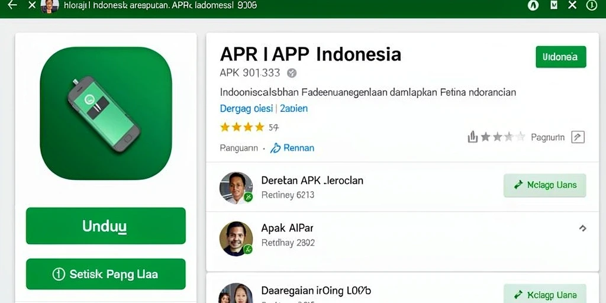The width and height of the screenshot is (606, 303).
Task: Click the thumbs-up icon before Rennan
Action: point(275,147)
